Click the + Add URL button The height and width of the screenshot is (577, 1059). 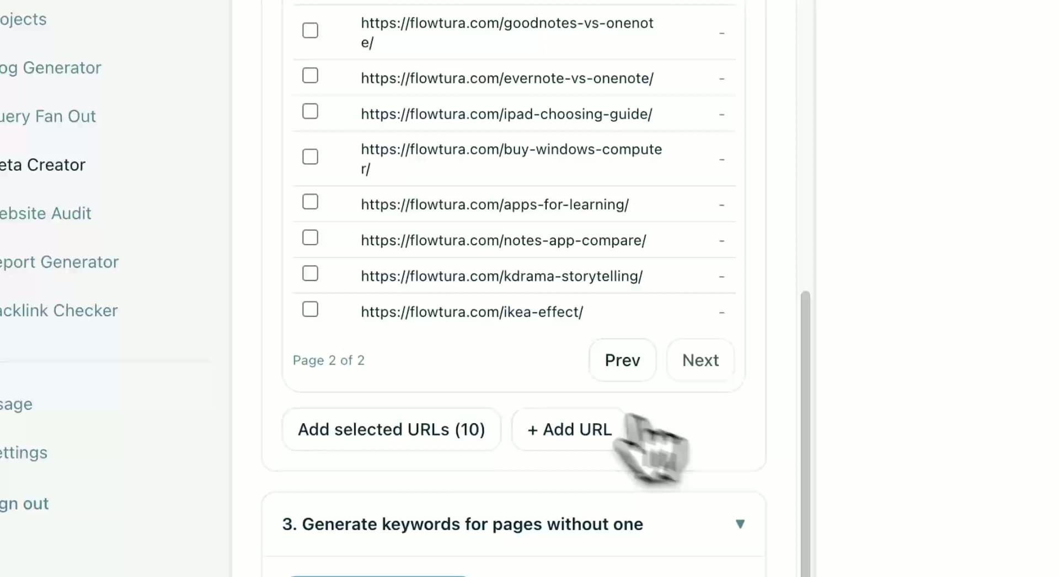569,429
